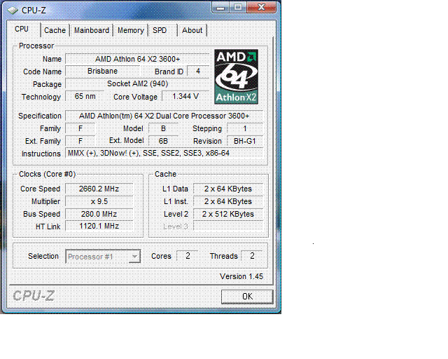Click the Model value 'B'
This screenshot has width=448, height=359.
point(163,128)
